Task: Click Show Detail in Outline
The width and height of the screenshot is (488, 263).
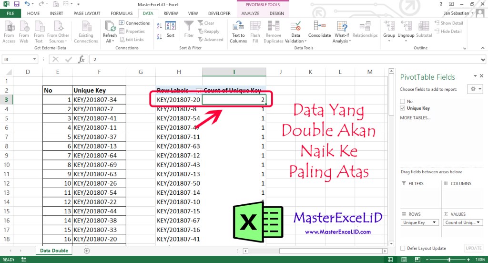Action: 449,23
